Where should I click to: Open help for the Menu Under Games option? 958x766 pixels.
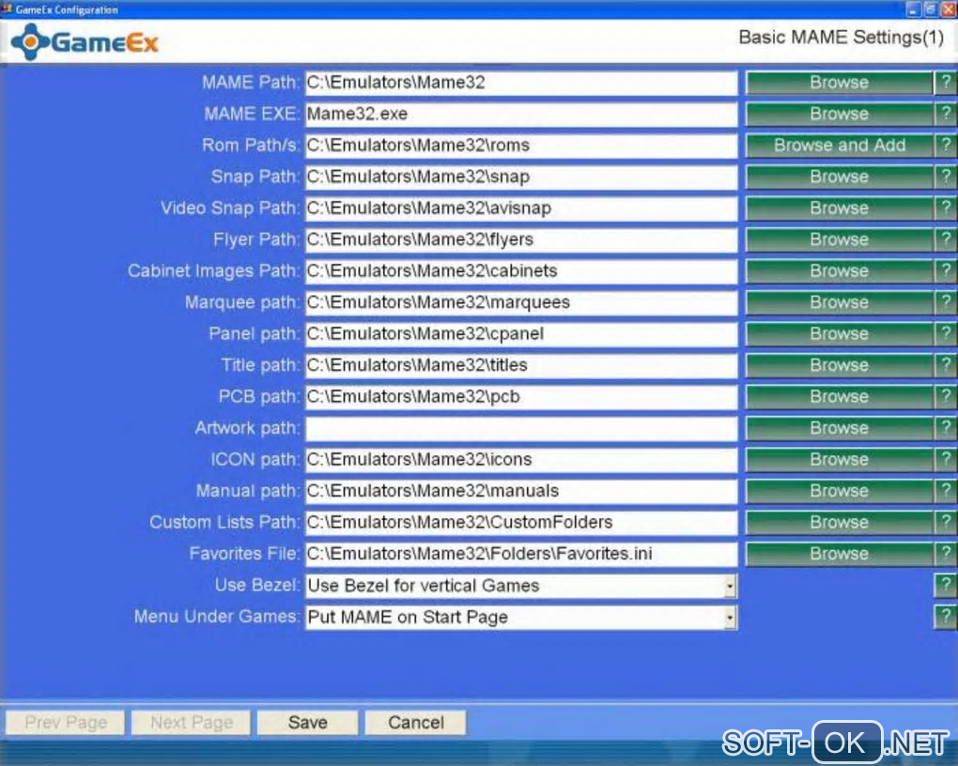[946, 617]
